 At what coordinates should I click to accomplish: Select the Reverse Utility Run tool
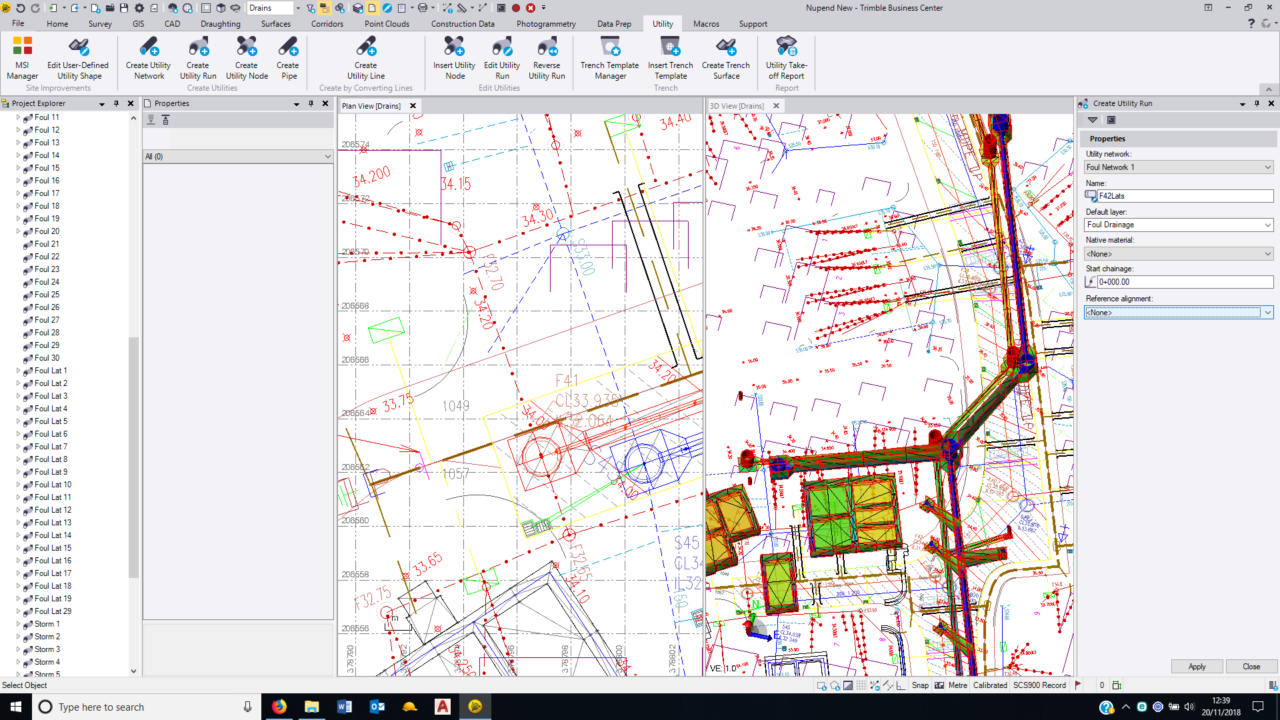click(546, 58)
